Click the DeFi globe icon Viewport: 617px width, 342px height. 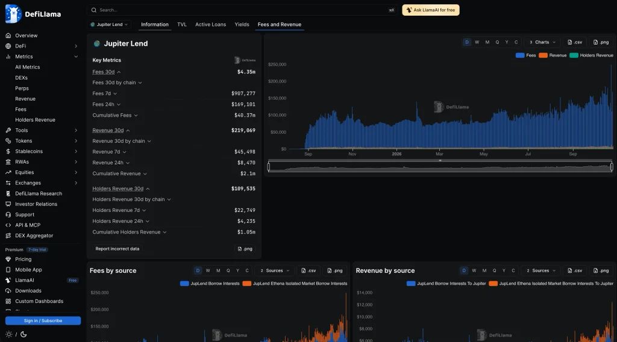[x=8, y=46]
